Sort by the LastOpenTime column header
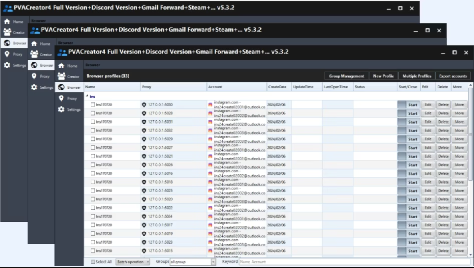The height and width of the screenshot is (268, 474). tap(338, 87)
